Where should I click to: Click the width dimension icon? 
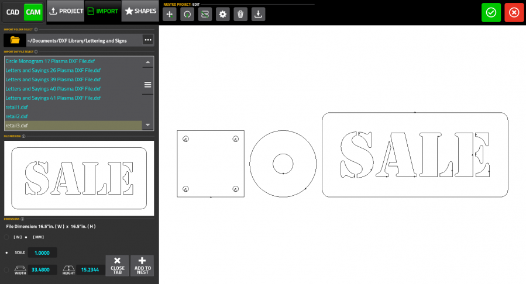point(20,270)
